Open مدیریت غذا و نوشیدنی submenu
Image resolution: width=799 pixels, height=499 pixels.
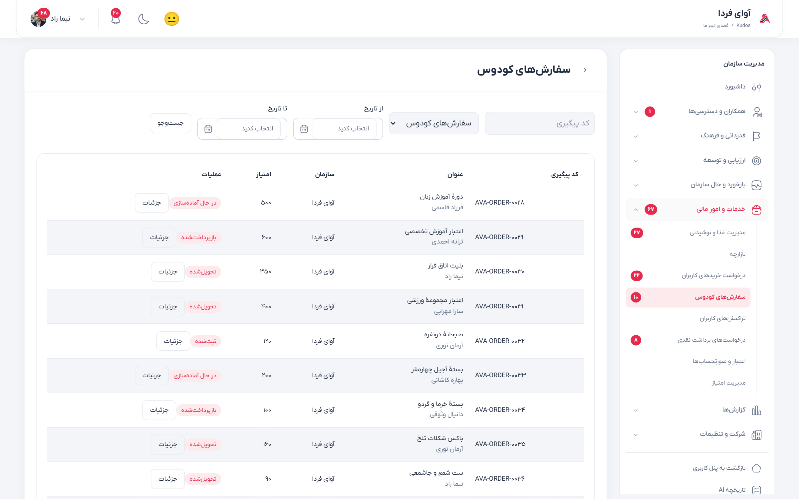click(x=688, y=233)
